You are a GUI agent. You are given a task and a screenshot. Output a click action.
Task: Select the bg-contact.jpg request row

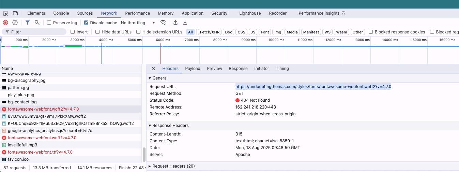pos(71,102)
